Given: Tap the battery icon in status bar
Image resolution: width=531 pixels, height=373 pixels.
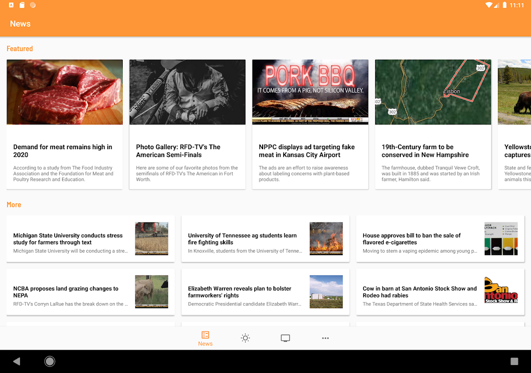Looking at the screenshot, I should click(504, 5).
